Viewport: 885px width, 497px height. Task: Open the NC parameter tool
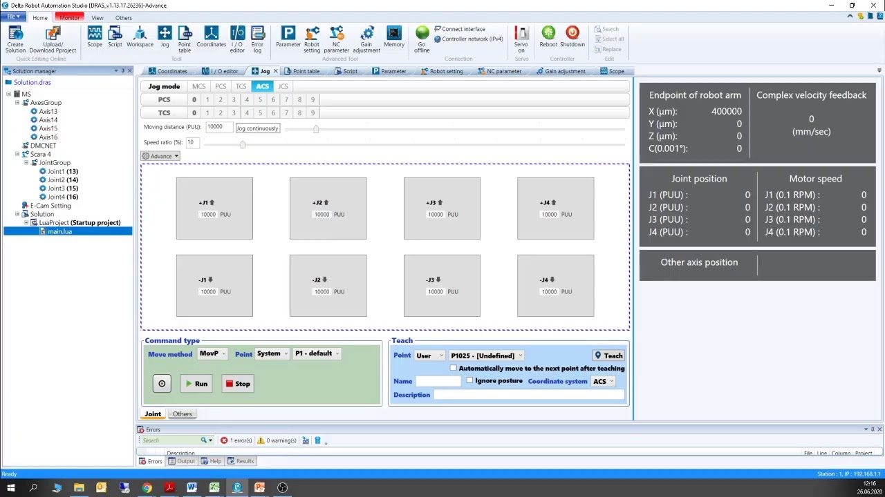pos(336,39)
